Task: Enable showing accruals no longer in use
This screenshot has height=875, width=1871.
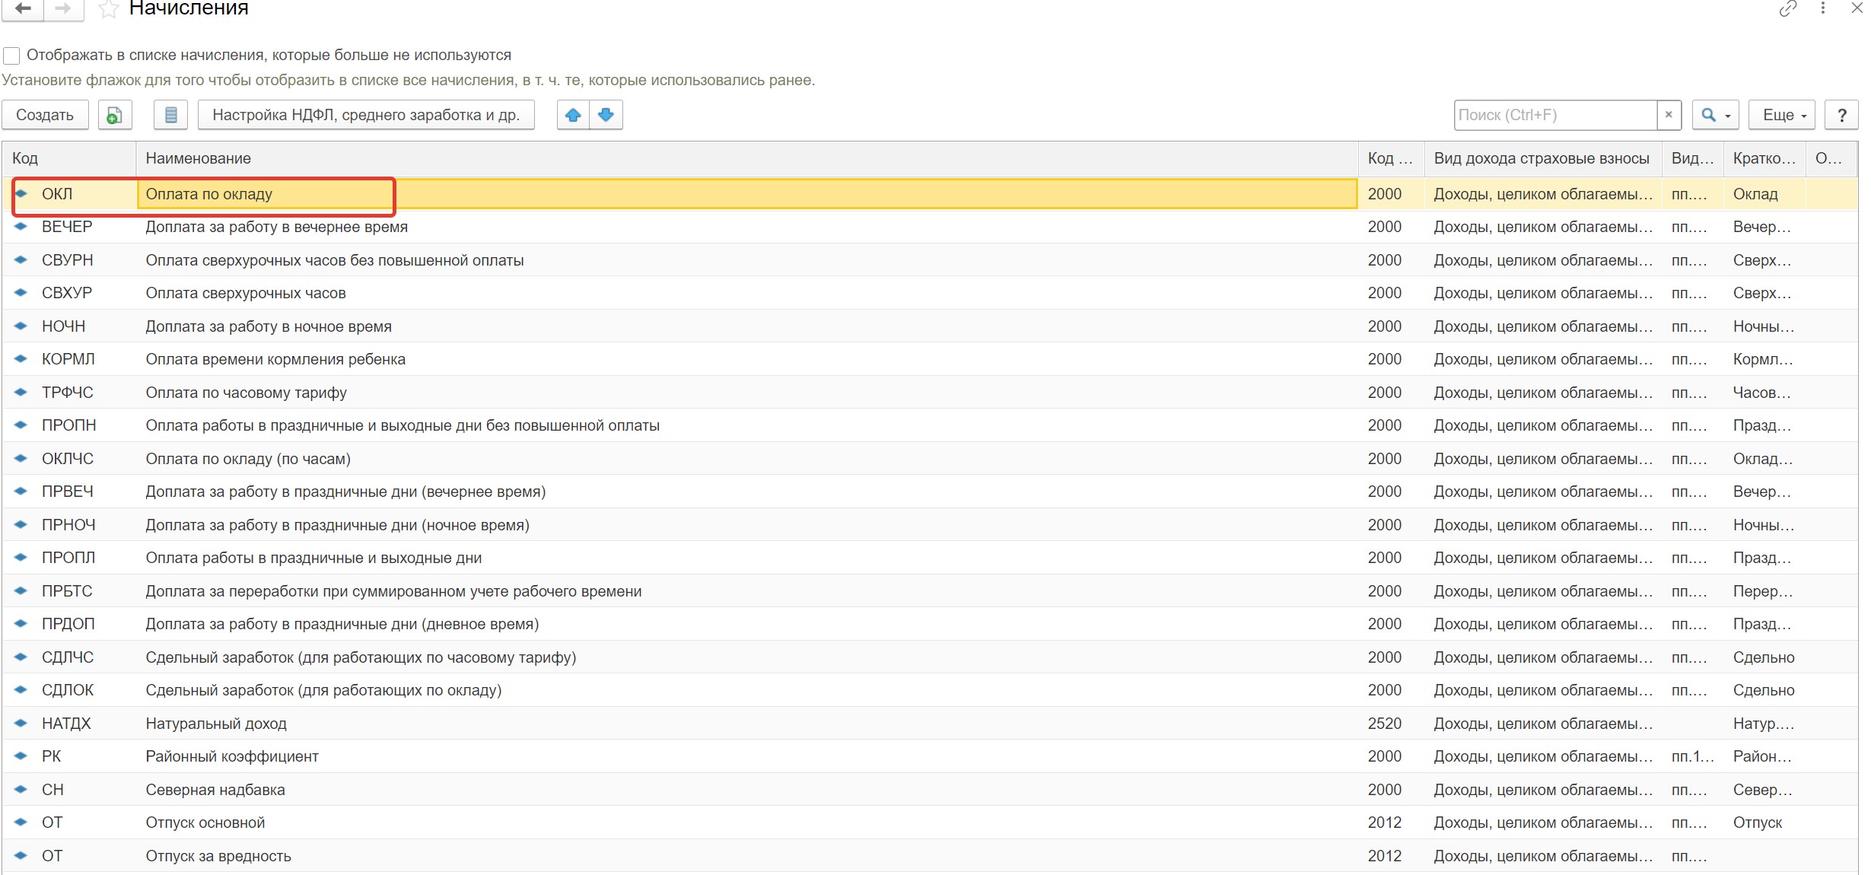Action: click(x=11, y=56)
